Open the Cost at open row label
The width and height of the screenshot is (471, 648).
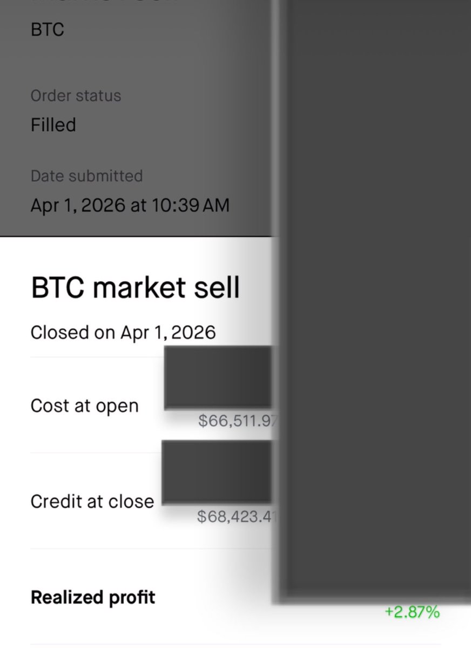pyautogui.click(x=84, y=406)
